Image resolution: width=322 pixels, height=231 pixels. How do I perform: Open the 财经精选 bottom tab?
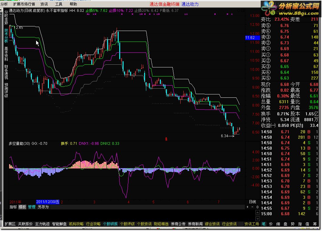[x=161, y=224]
